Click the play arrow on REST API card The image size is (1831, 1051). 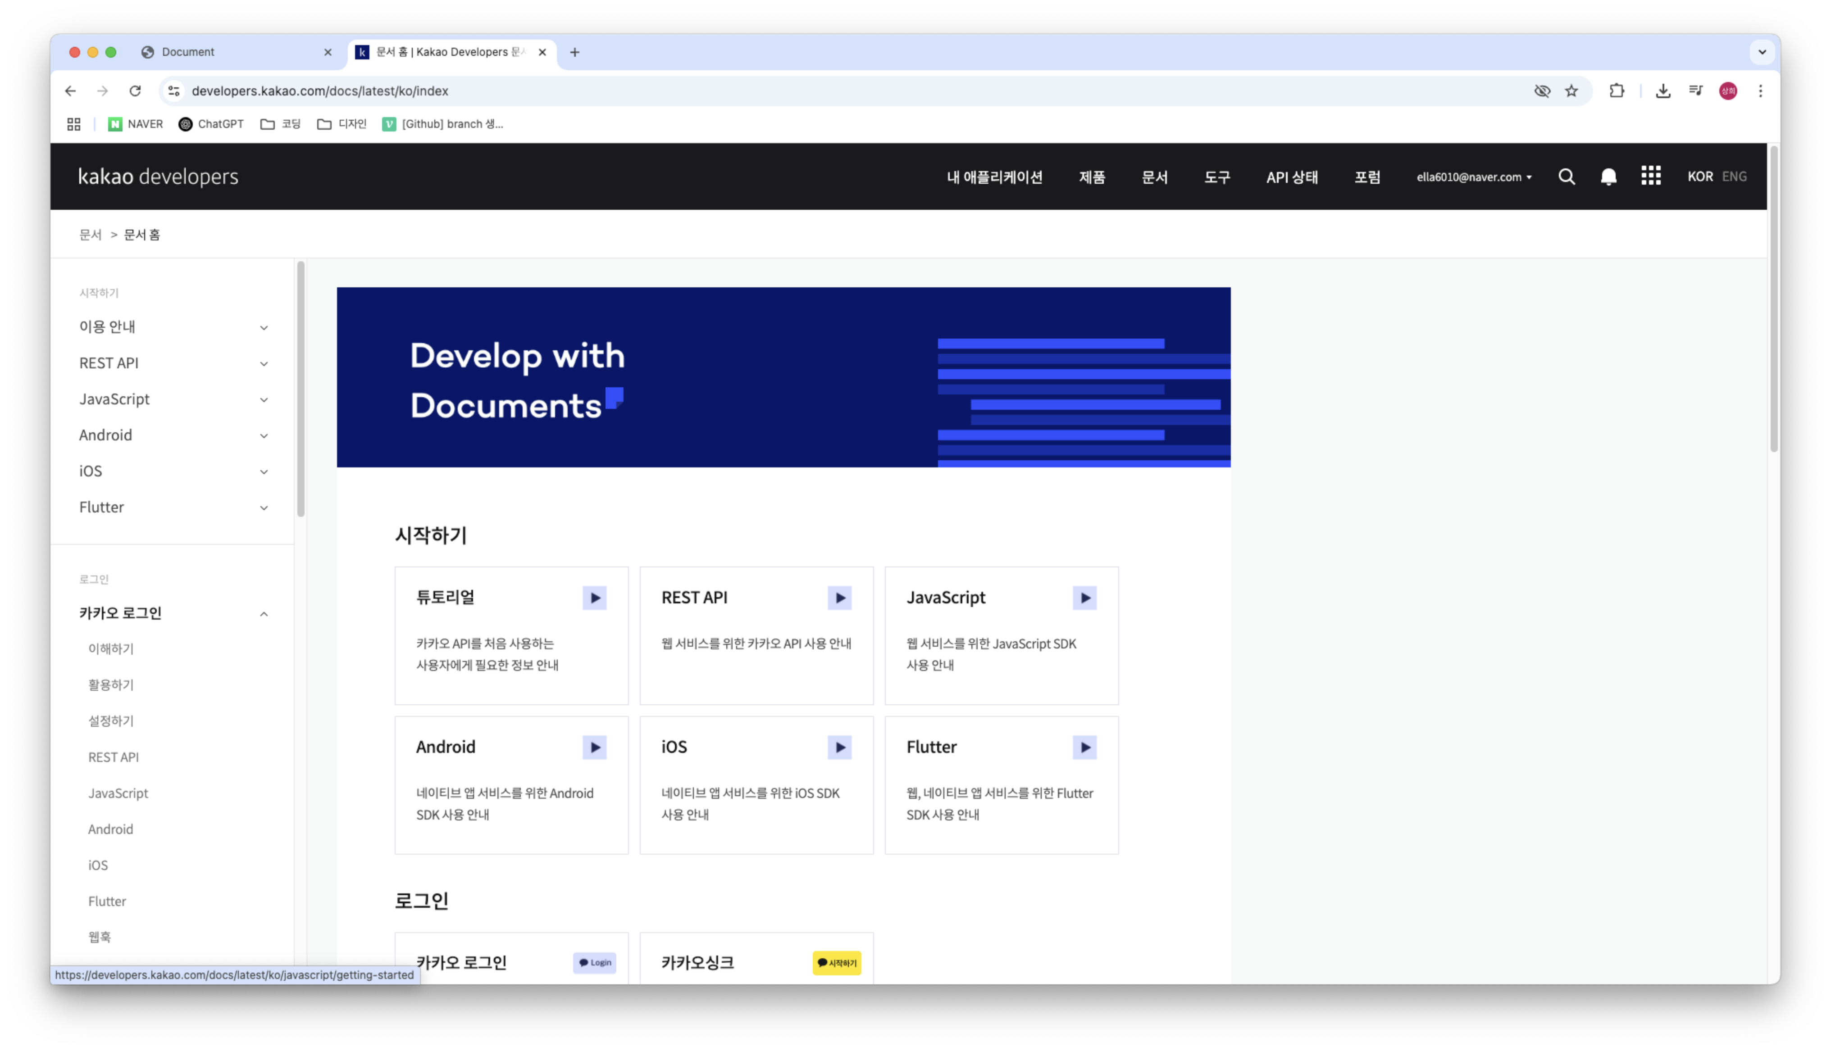pos(840,598)
